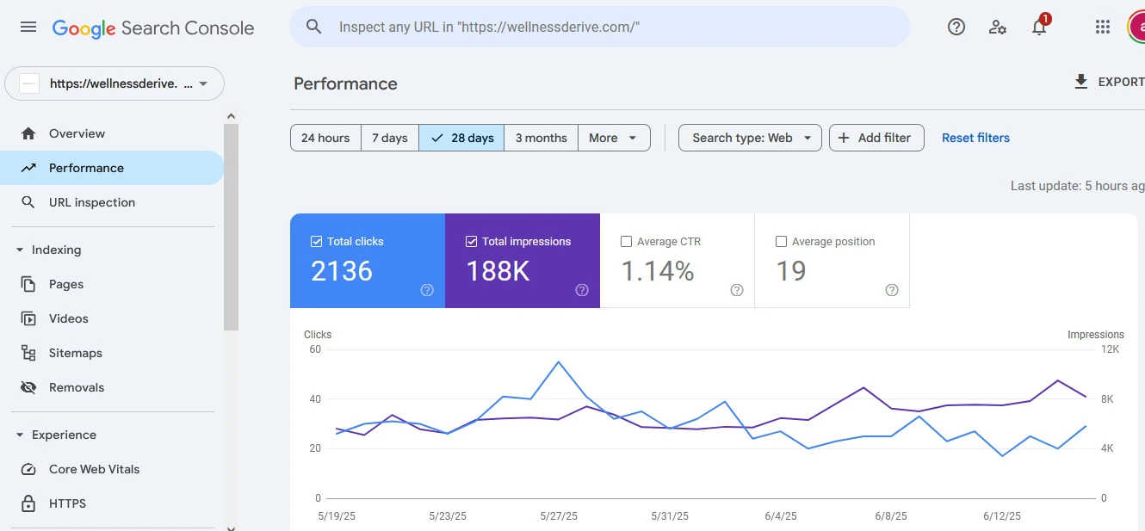Open help tooltip on Average position card
The width and height of the screenshot is (1145, 531).
[x=892, y=290]
